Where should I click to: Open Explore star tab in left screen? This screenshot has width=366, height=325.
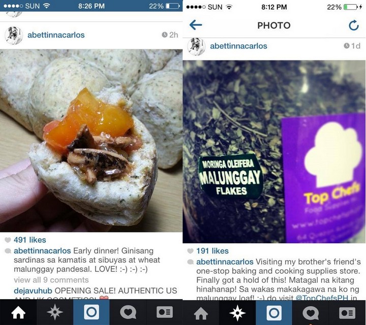pos(54,312)
